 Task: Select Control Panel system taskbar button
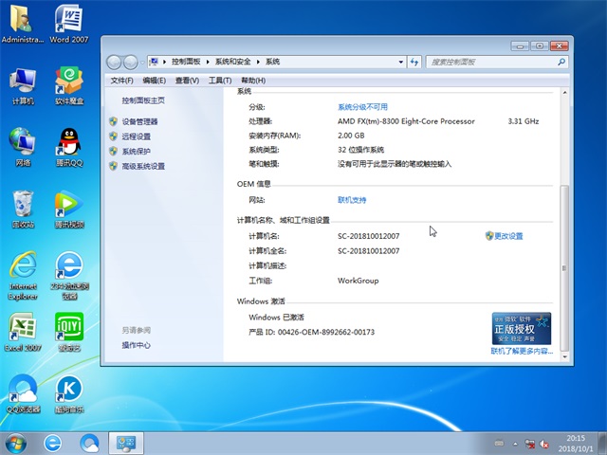[x=126, y=443]
